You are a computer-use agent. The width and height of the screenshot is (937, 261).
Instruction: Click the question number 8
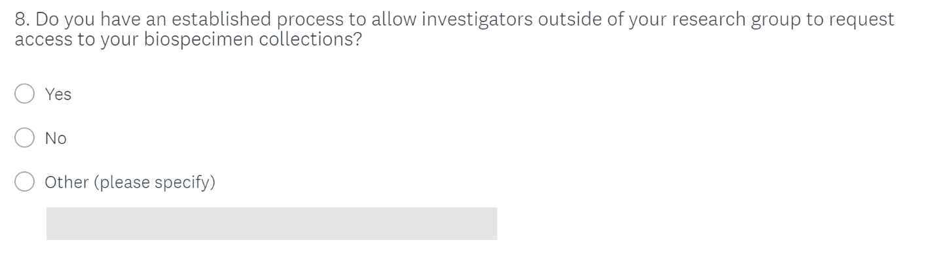[x=23, y=20]
